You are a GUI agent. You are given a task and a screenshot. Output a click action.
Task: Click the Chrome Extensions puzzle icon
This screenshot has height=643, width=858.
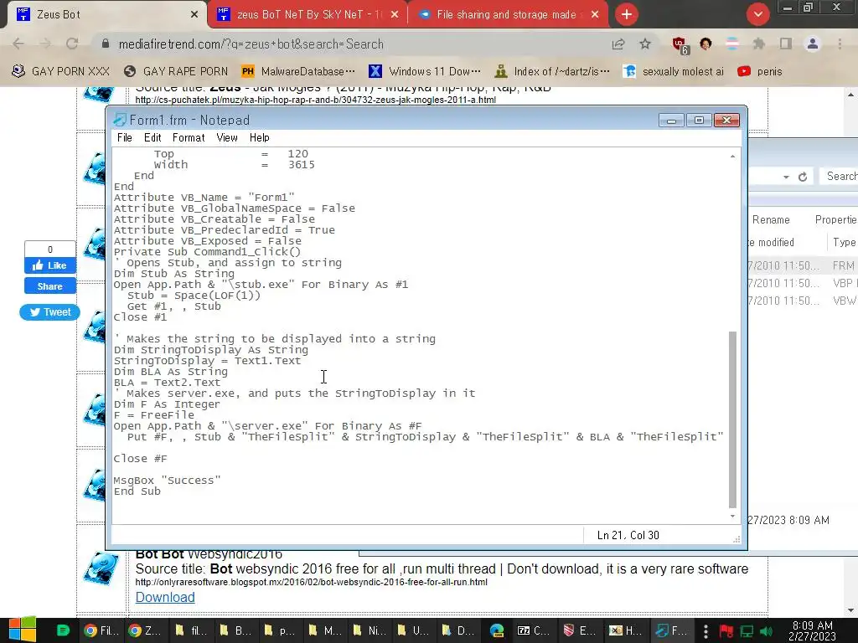tap(759, 44)
